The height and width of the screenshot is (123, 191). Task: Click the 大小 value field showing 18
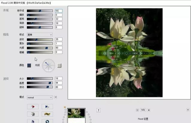tap(59, 78)
